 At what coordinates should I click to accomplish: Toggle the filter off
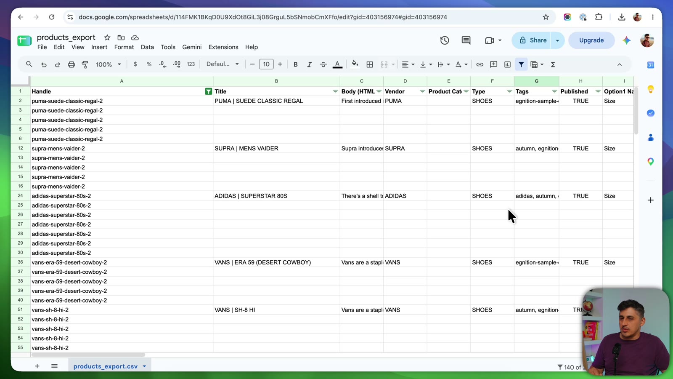tap(521, 64)
